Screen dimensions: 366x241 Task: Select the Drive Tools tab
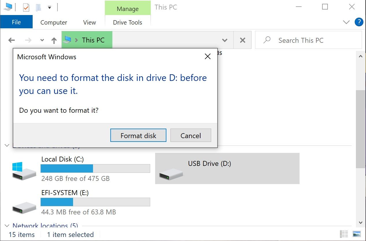127,22
